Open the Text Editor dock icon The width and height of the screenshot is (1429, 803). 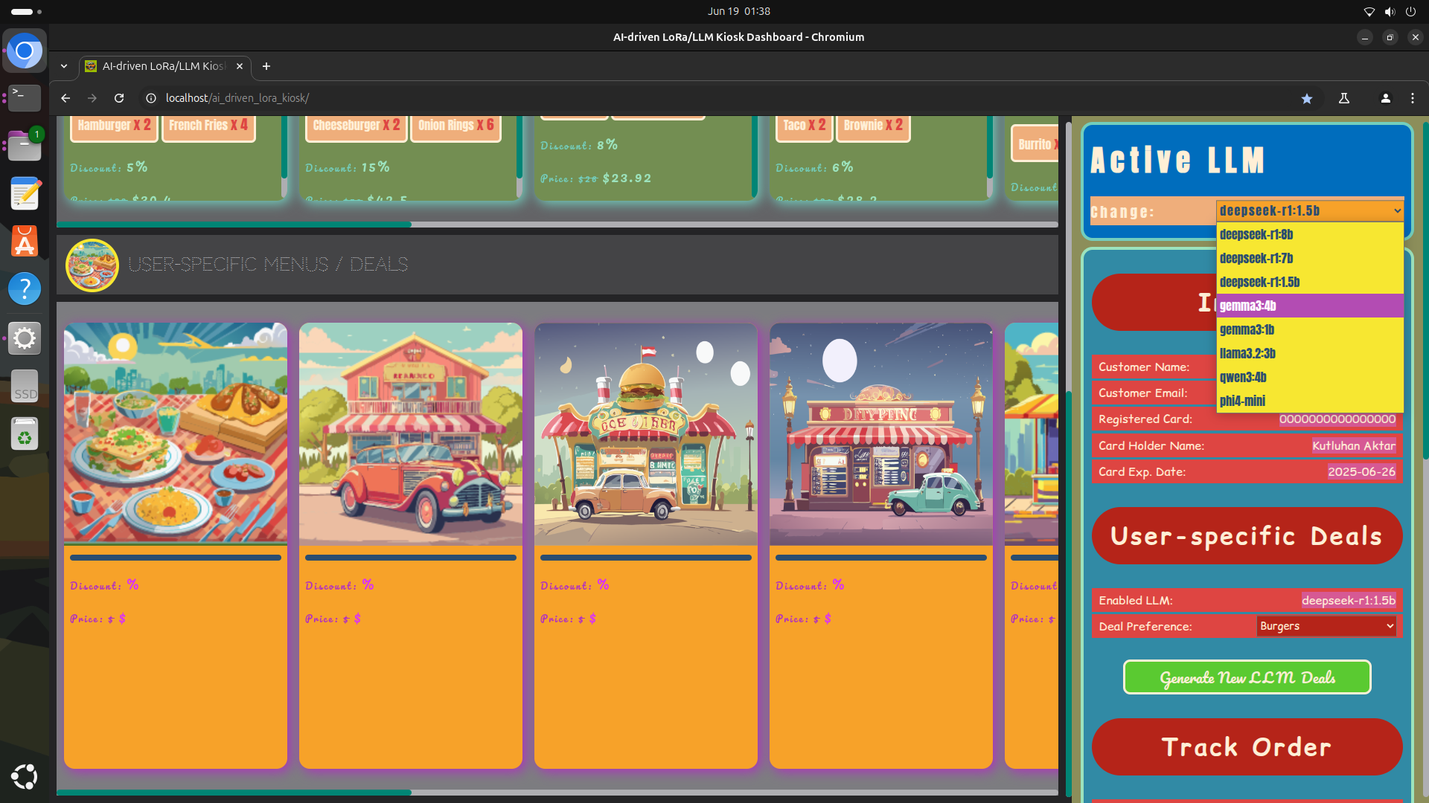(x=25, y=194)
